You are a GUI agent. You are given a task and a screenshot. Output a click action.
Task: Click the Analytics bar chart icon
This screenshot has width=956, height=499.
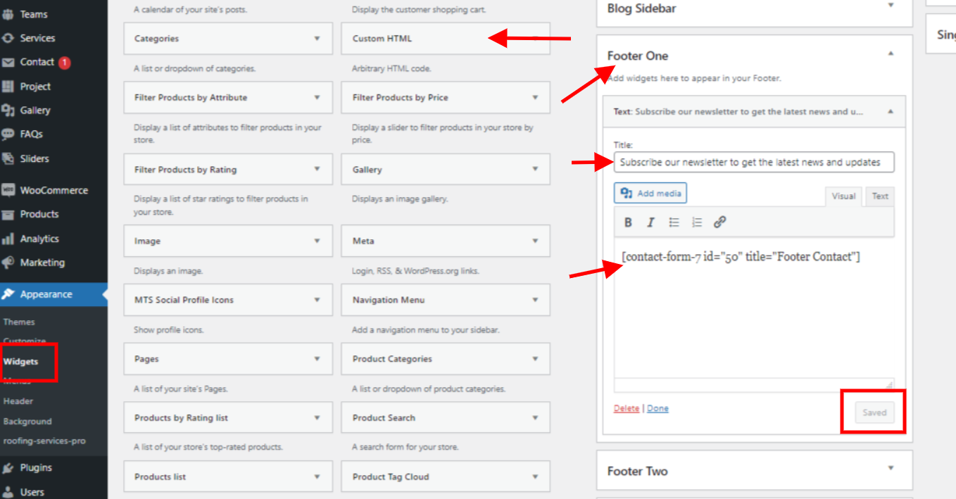click(x=8, y=239)
